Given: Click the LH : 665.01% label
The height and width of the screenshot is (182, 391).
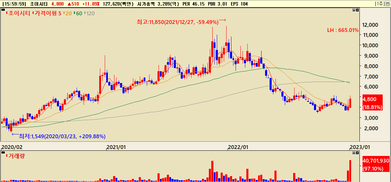Looking at the screenshot, I should [x=343, y=31].
